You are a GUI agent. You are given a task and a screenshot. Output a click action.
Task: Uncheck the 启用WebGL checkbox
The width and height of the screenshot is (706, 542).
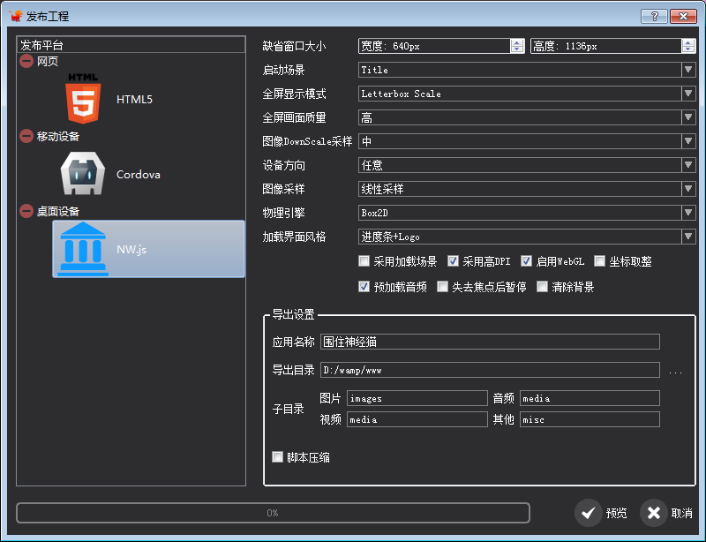[x=527, y=261]
